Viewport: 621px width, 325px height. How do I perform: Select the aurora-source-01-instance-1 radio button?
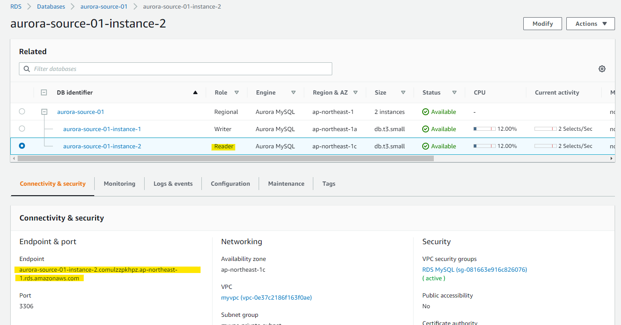pos(22,129)
